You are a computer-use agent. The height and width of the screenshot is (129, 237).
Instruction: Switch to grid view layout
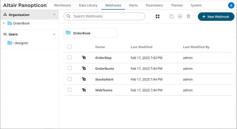(158, 16)
